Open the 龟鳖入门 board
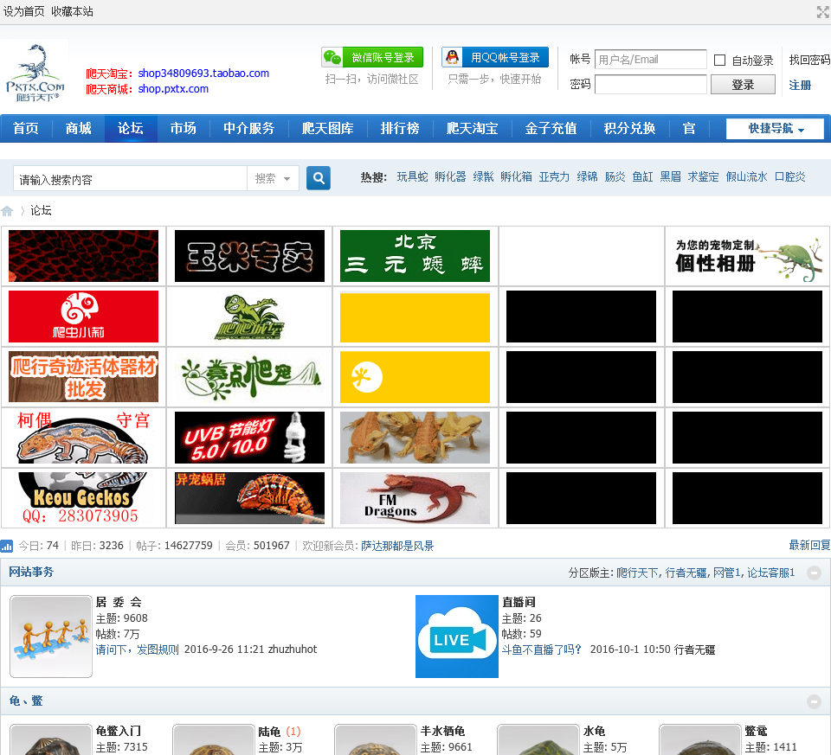Viewport: 831px width, 755px height. coord(119,731)
